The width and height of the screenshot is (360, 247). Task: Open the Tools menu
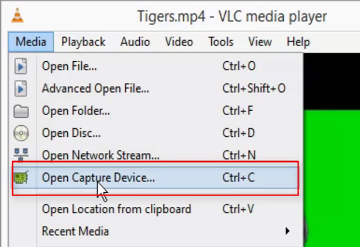[x=221, y=42]
